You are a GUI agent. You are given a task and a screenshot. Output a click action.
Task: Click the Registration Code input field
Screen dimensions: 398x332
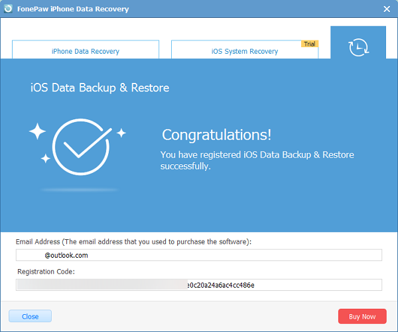tap(199, 285)
